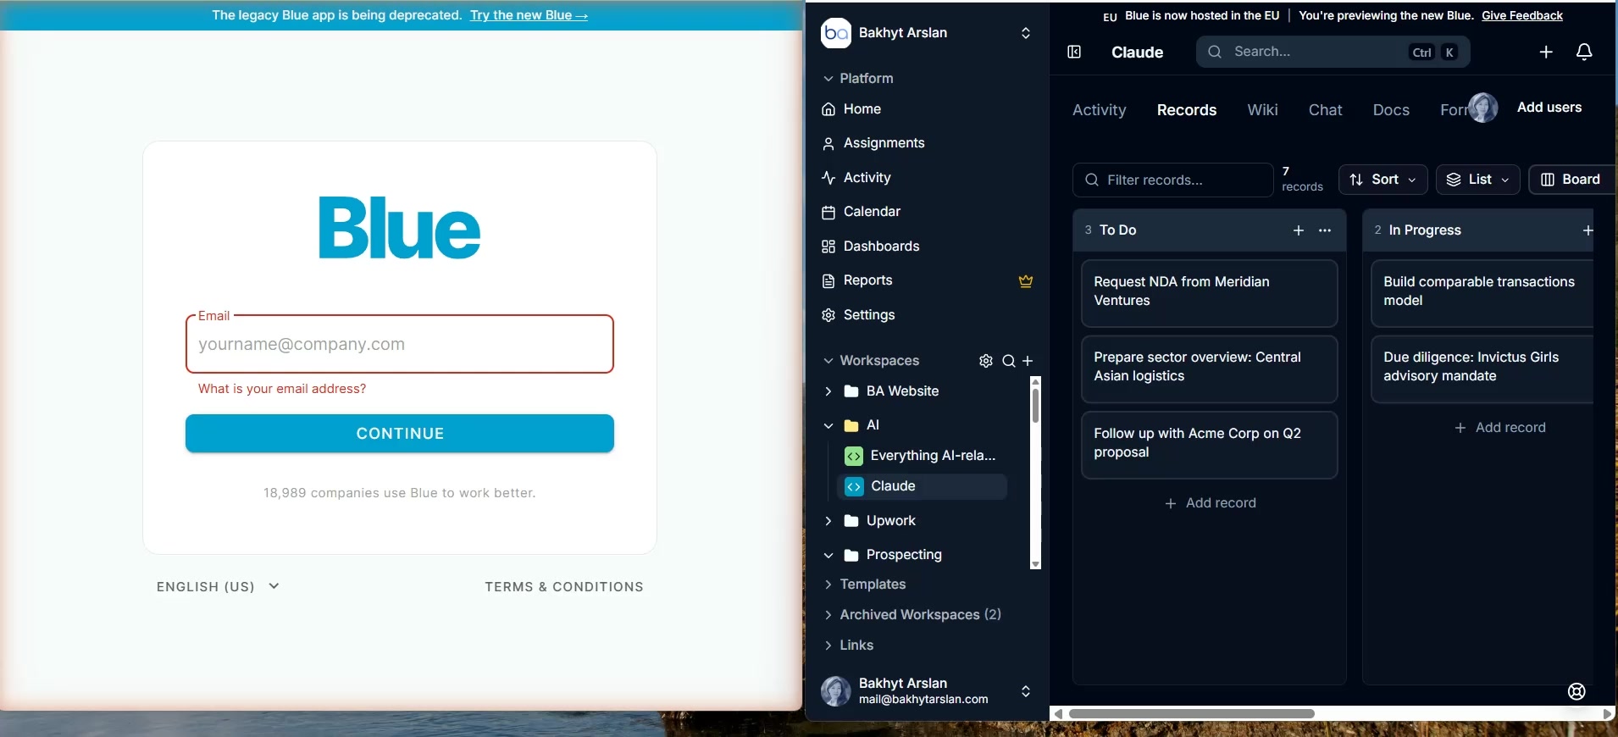Image resolution: width=1618 pixels, height=737 pixels.
Task: Switch to the Wiki tab
Action: pos(1262,110)
